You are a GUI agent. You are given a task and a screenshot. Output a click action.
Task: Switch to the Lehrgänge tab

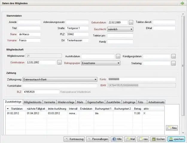point(129,102)
